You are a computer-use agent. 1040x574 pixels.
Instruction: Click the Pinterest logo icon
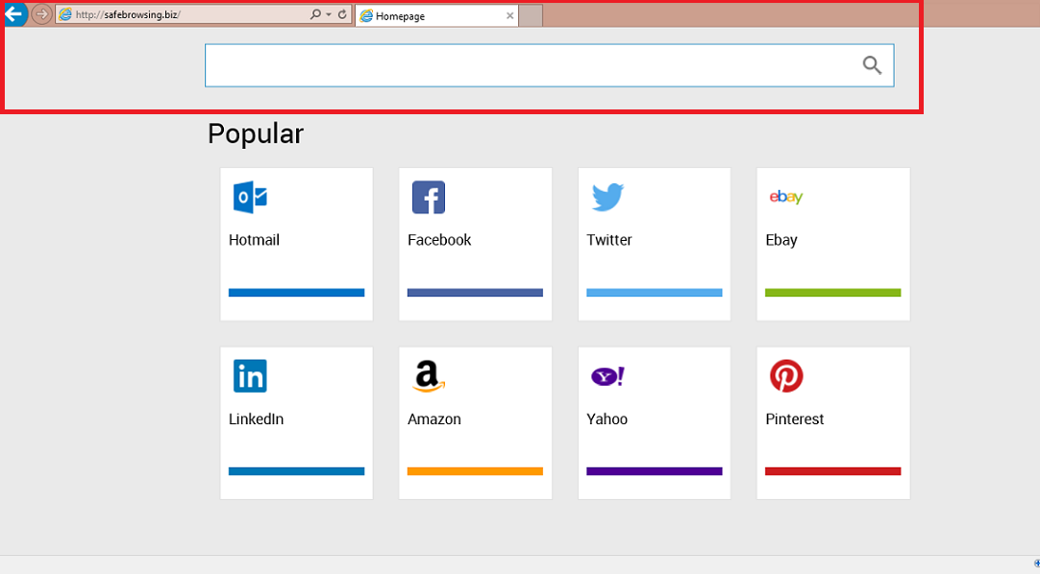coord(786,376)
